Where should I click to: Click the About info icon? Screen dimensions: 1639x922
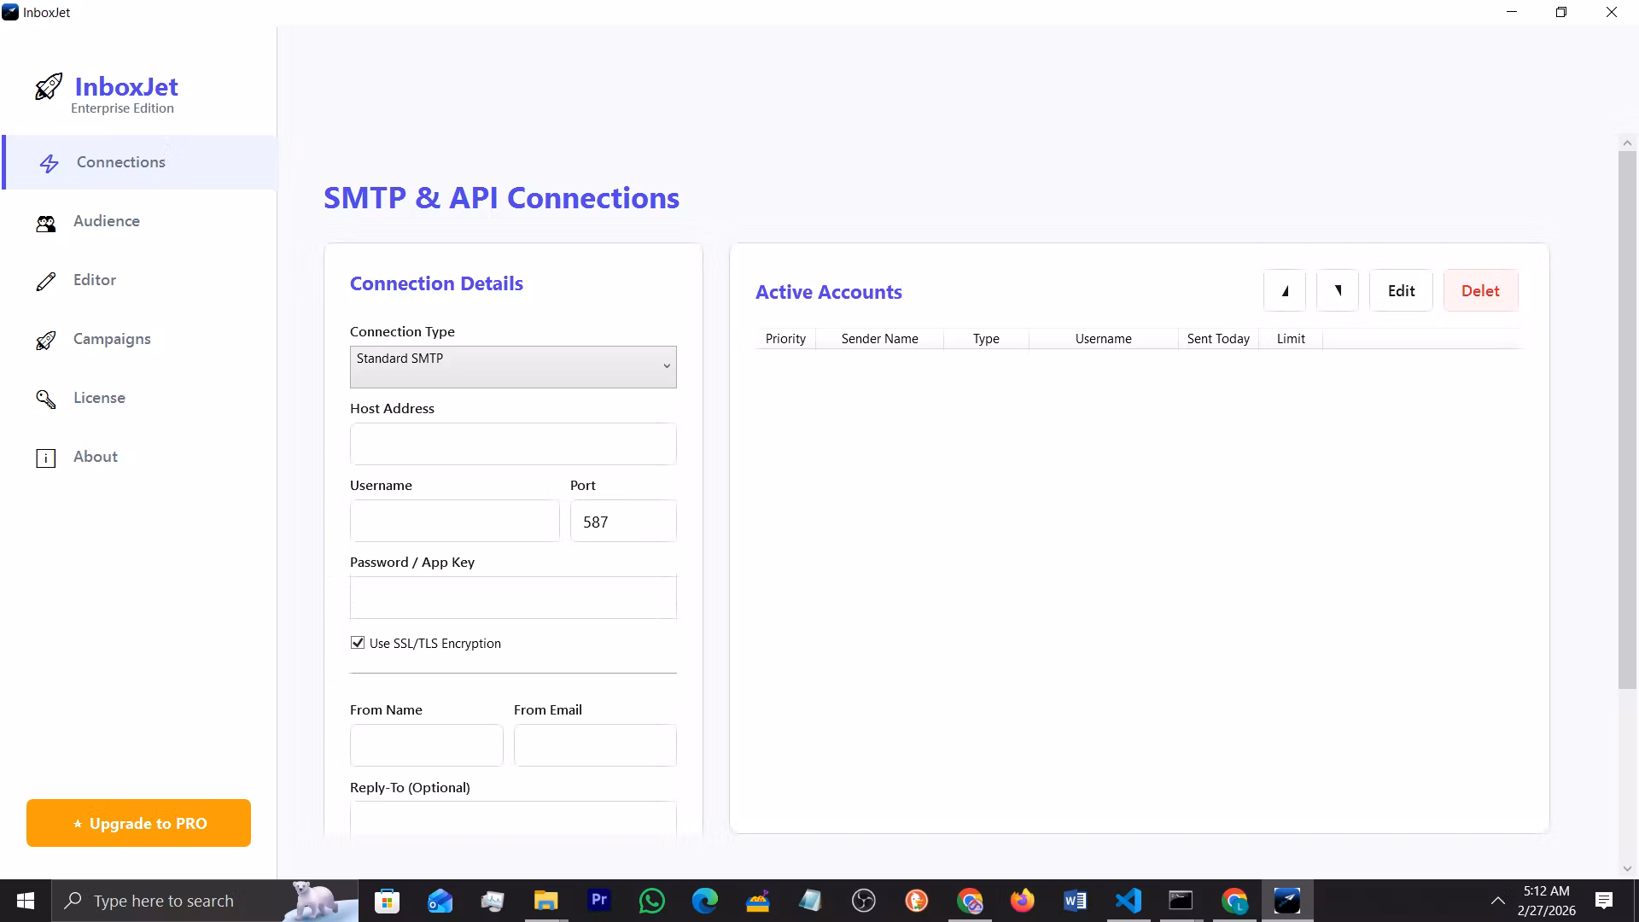[x=46, y=458]
